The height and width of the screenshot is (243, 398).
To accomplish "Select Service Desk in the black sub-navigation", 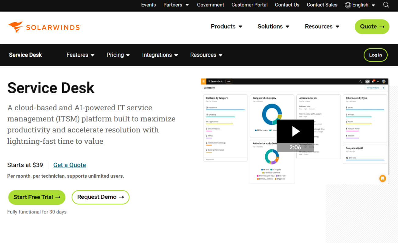I will (26, 55).
